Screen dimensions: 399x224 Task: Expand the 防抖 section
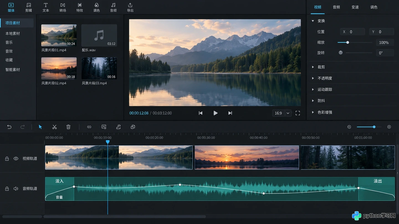click(313, 101)
